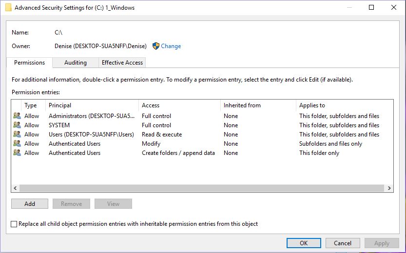The image size is (406, 253).
Task: Click the shield icon beside Change
Action: pos(156,46)
